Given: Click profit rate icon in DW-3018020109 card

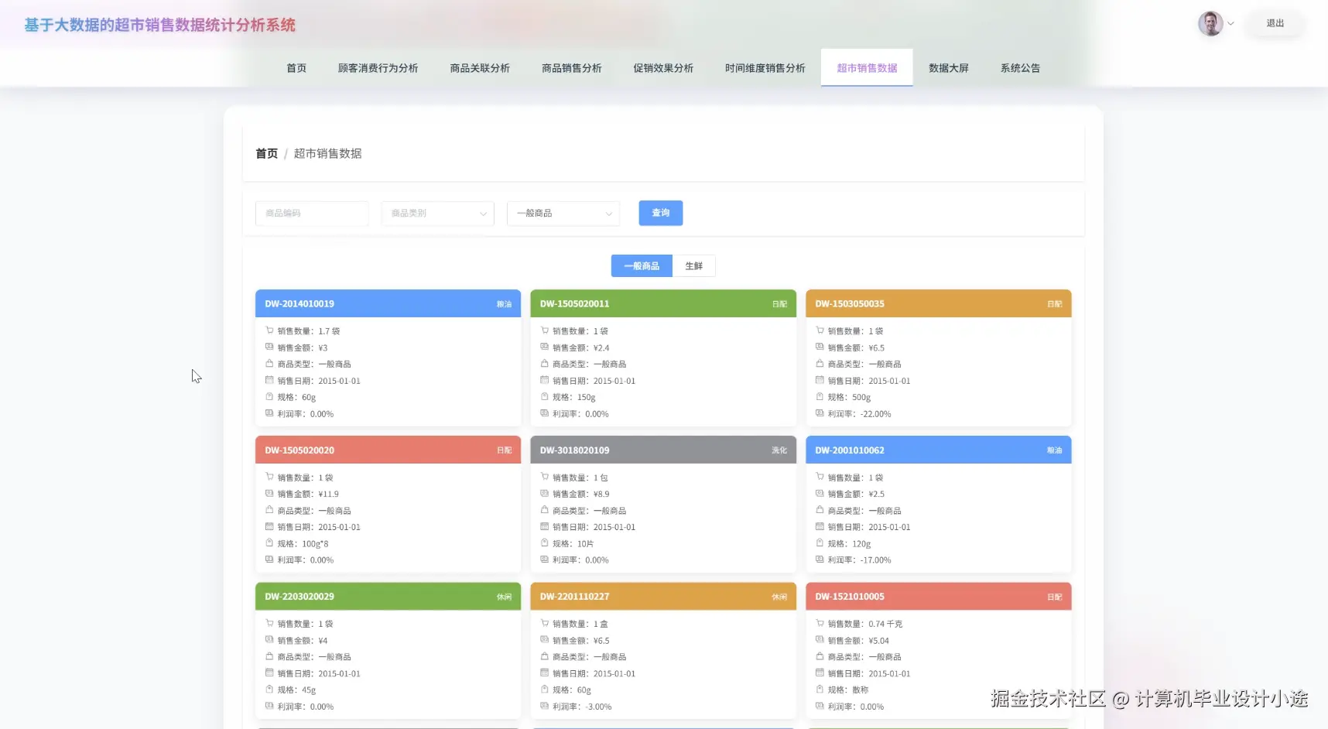Looking at the screenshot, I should [545, 559].
